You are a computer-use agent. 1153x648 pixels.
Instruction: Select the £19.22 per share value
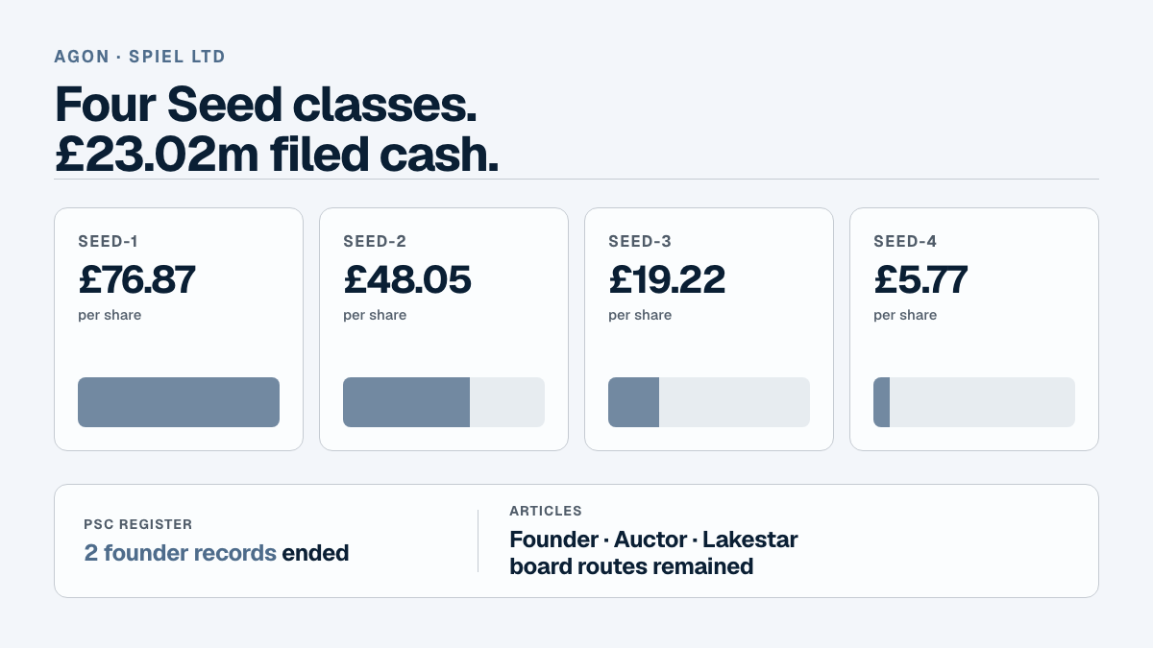coord(667,279)
